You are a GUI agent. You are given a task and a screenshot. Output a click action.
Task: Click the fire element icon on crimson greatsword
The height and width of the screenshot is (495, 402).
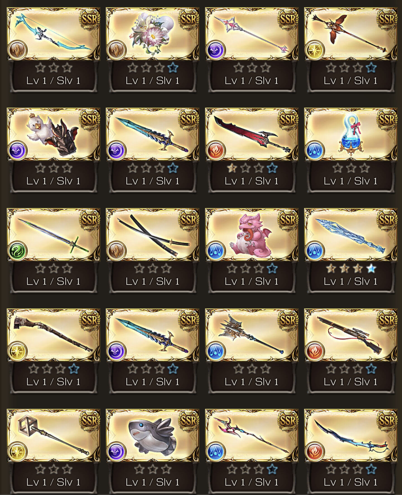coord(216,151)
